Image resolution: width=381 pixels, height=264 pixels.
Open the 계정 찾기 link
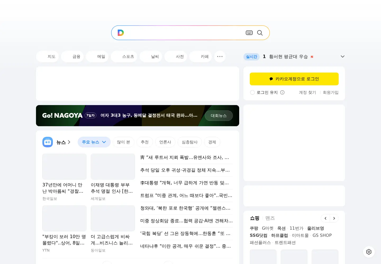click(307, 92)
